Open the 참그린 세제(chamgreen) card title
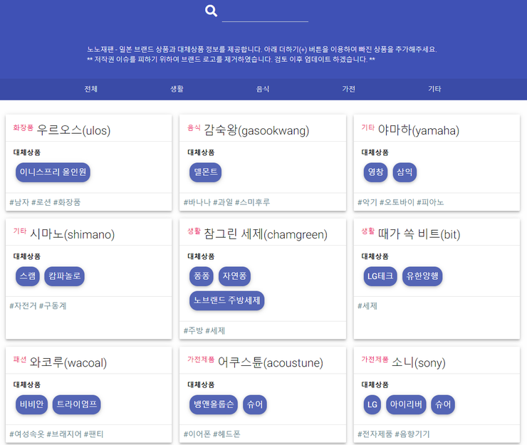This screenshot has height=445, width=527. [x=266, y=234]
